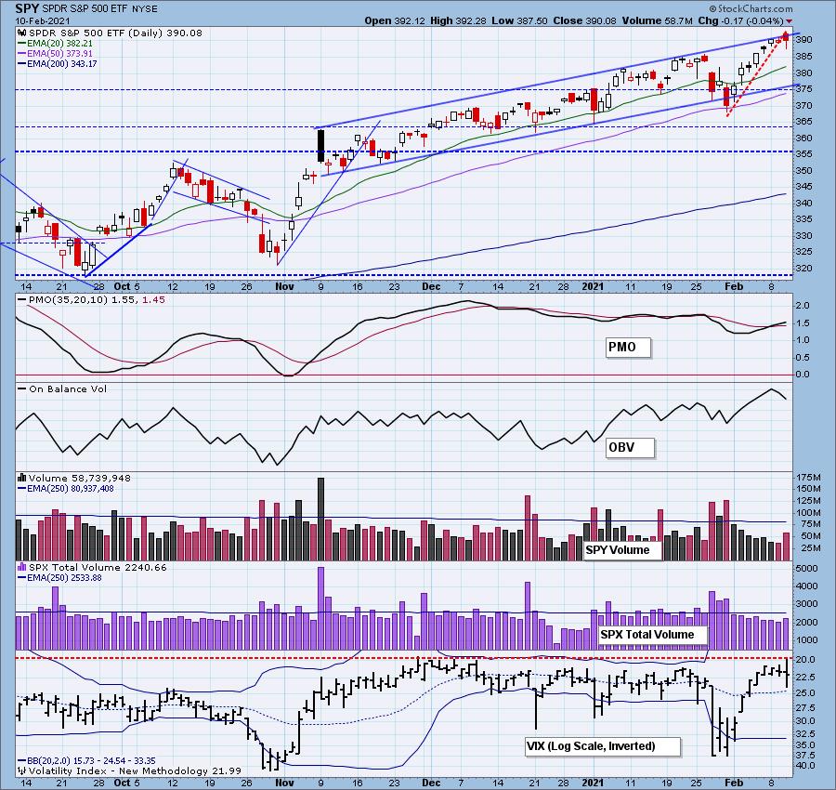Screen dimensions: 836x790
Task: Click the Volume 58.7M header value
Action: click(x=657, y=20)
